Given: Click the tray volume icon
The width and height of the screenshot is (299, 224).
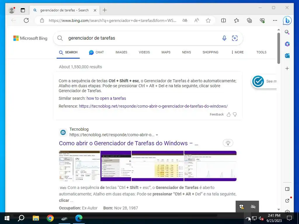Looking at the screenshot, I should [261, 218].
